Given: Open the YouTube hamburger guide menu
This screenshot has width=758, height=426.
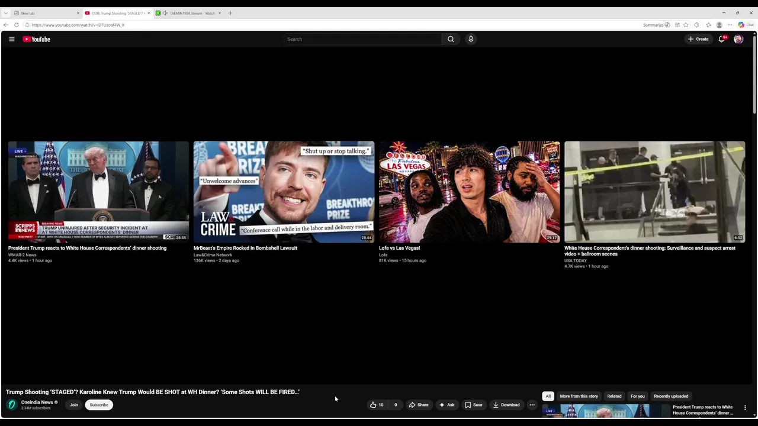Looking at the screenshot, I should [11, 39].
